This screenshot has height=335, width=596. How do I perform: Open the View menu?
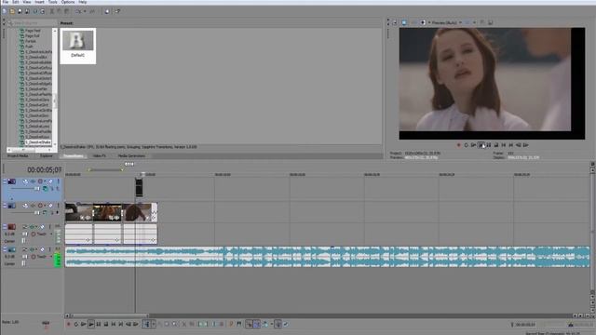click(x=27, y=2)
